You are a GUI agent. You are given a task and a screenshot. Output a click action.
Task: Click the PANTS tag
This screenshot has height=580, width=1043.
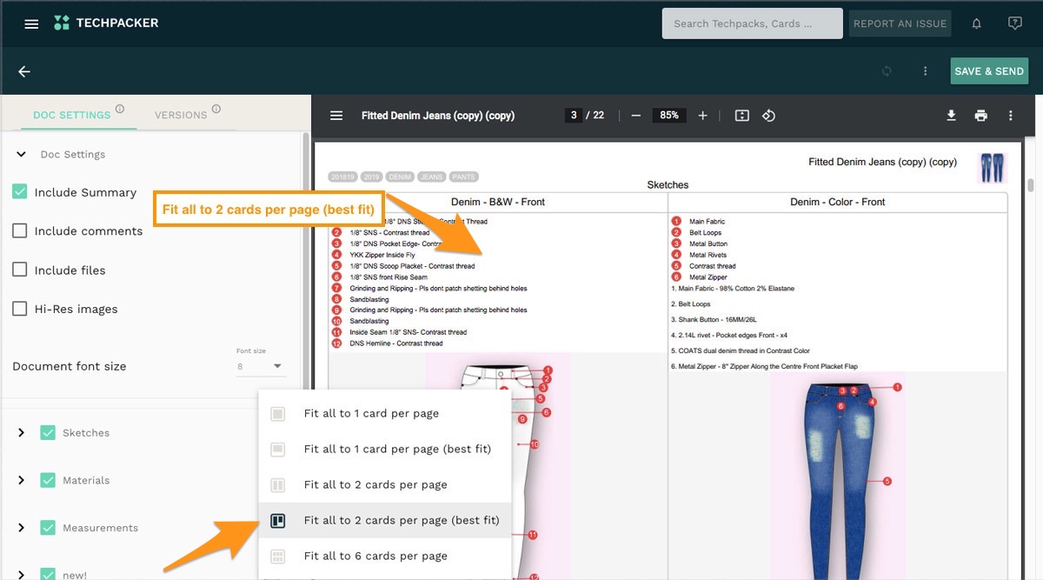tap(464, 177)
